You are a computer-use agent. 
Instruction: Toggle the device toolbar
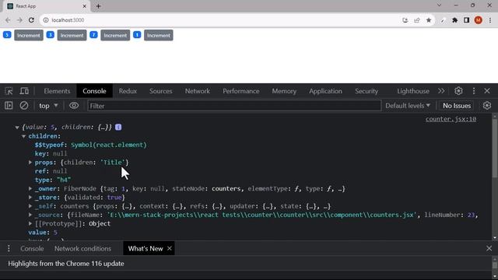click(24, 91)
